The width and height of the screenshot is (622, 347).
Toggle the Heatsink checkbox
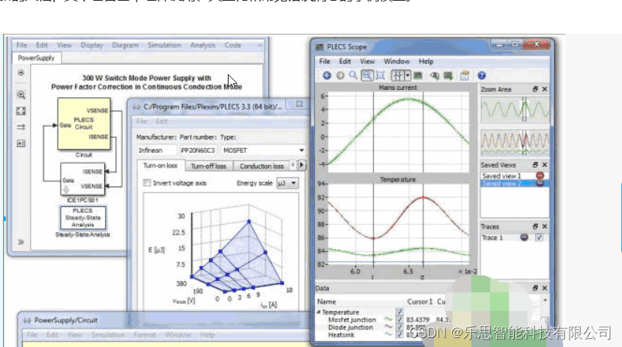point(399,335)
